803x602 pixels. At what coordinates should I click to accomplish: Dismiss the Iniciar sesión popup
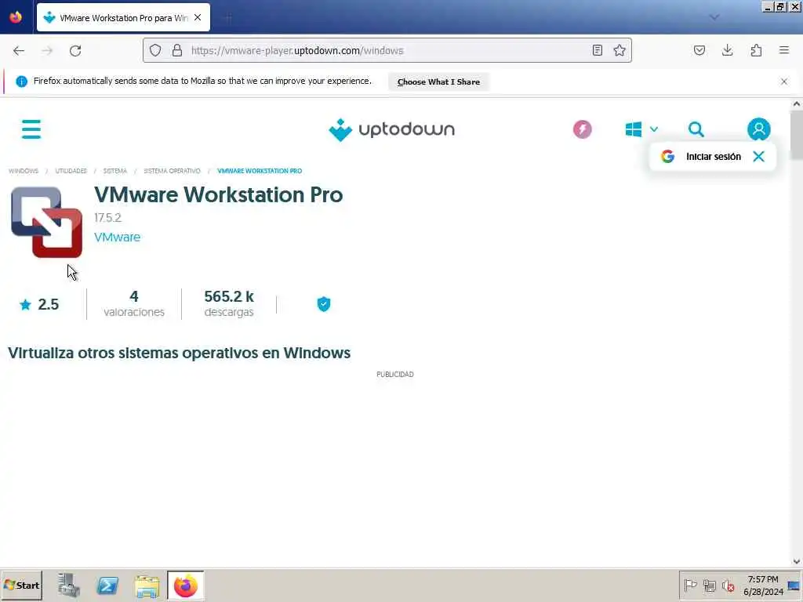(758, 157)
